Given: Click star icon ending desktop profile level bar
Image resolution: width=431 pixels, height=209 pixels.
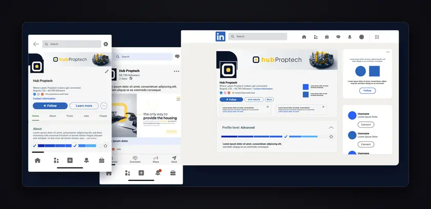Looking at the screenshot, I should click(x=331, y=137).
